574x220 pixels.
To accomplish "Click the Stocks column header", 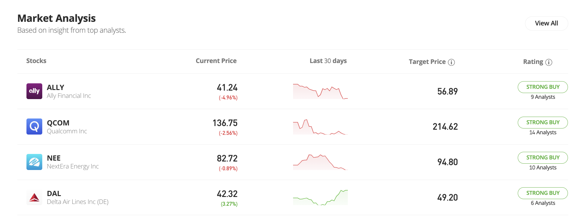I will [36, 61].
